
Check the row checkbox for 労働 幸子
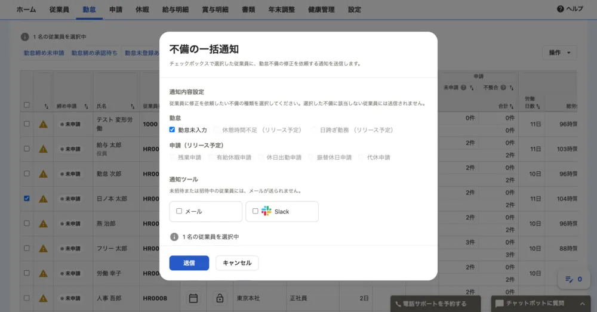click(27, 273)
